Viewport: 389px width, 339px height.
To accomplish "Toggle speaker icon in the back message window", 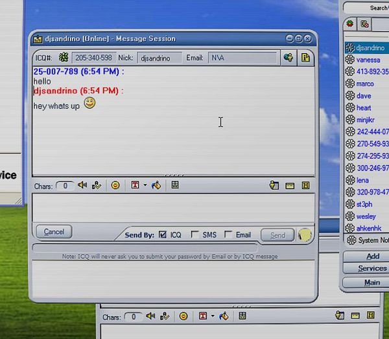I will [x=150, y=316].
